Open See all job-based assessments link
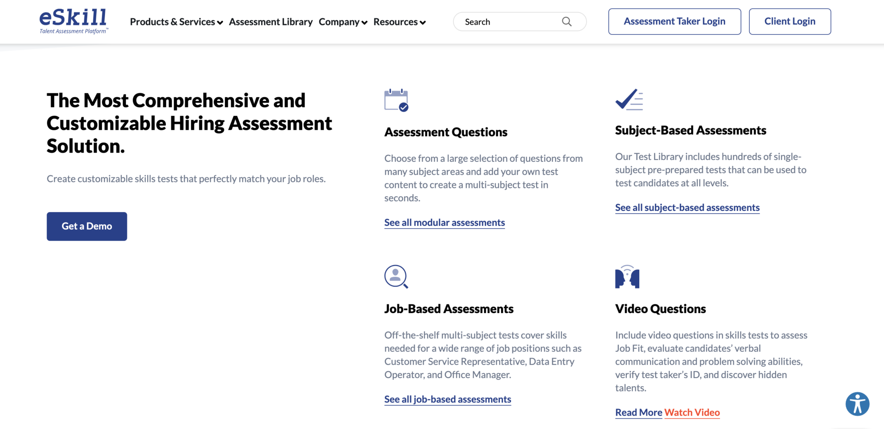Image resolution: width=884 pixels, height=429 pixels. (447, 399)
